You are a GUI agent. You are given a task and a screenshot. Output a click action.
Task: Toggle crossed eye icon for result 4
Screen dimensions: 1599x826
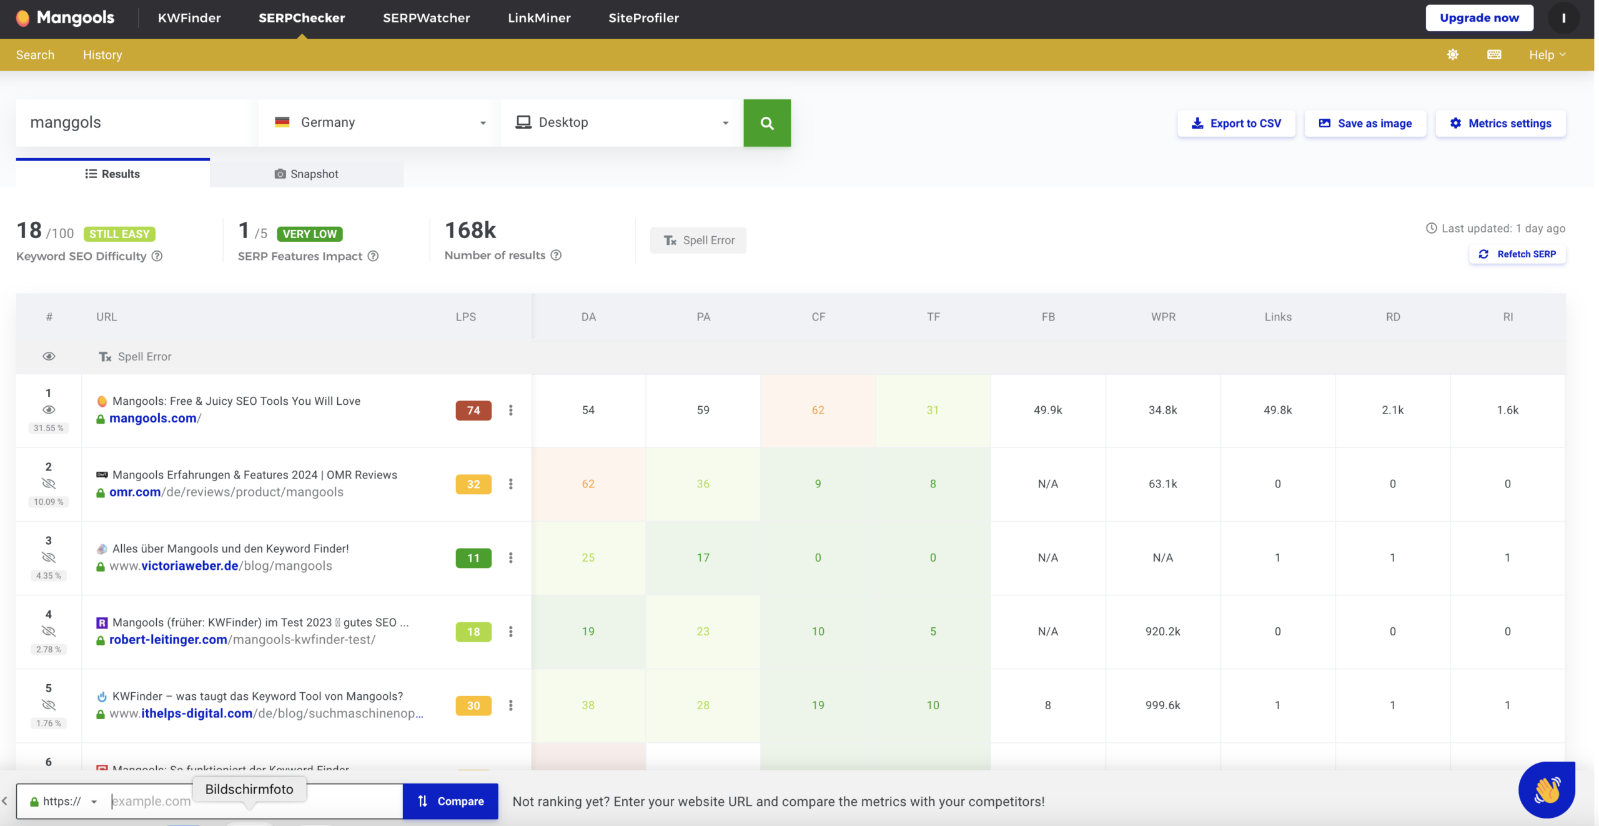(x=49, y=631)
